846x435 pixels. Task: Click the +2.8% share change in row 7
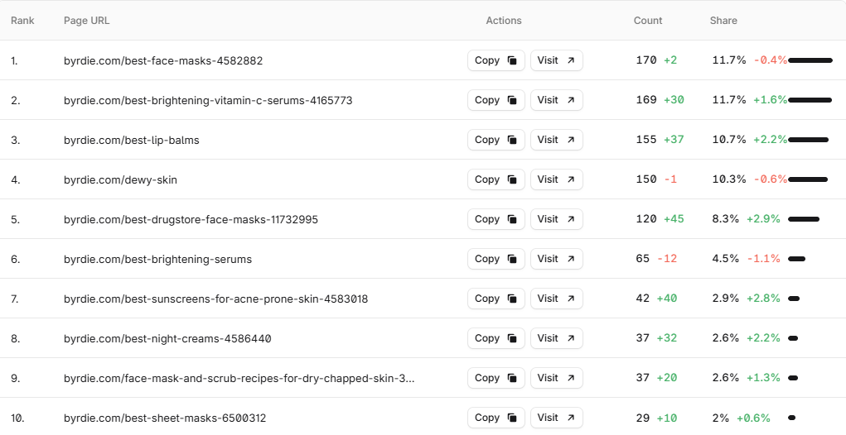(x=763, y=299)
